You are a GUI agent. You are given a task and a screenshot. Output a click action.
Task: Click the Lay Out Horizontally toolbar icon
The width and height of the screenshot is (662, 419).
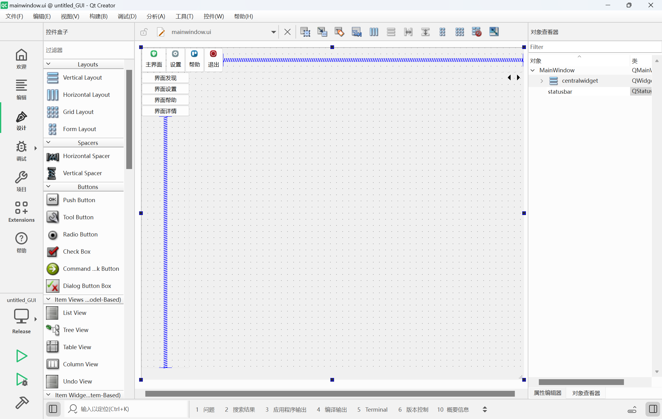tap(374, 32)
